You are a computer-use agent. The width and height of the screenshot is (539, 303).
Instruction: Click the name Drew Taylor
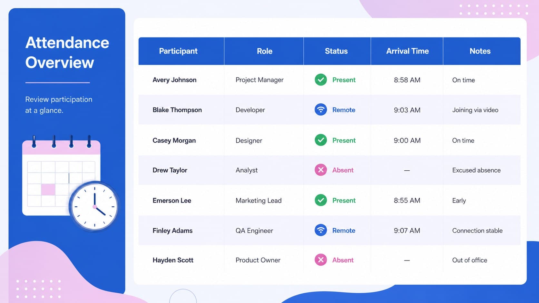coord(170,170)
